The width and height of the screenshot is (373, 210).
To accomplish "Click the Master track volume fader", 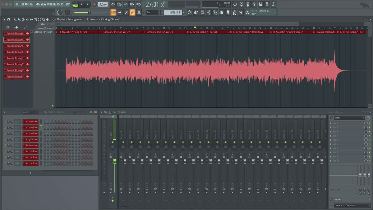I will point(114,161).
